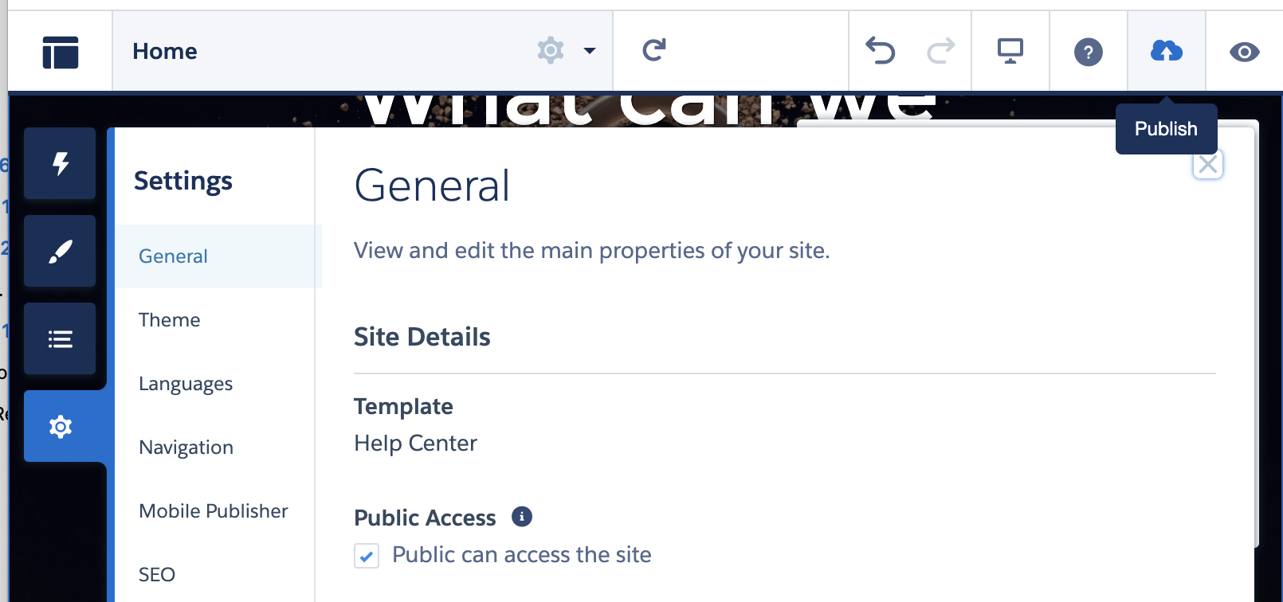
Task: Open the Theme paintbrush panel
Action: [60, 251]
